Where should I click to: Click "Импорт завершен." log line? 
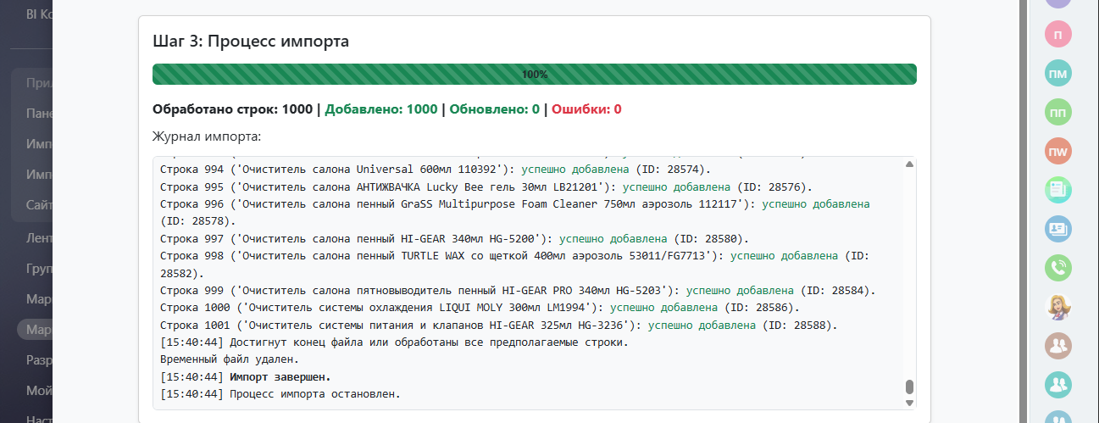click(280, 376)
